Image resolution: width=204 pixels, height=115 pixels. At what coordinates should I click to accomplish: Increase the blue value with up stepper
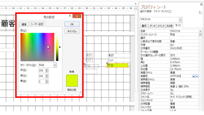point(47,81)
